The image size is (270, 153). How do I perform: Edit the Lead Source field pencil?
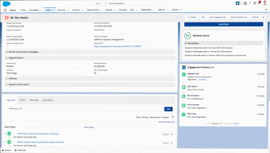(84, 66)
